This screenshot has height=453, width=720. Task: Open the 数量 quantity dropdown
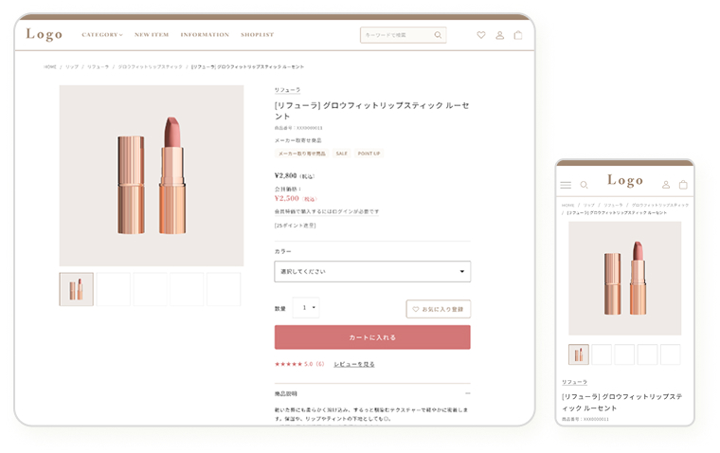tap(306, 308)
